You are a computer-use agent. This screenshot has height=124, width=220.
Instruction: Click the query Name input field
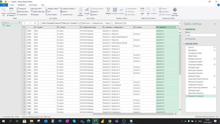click(201, 35)
